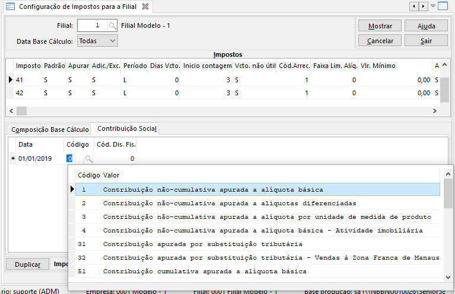
Task: Click the Cancelar button
Action: point(380,40)
